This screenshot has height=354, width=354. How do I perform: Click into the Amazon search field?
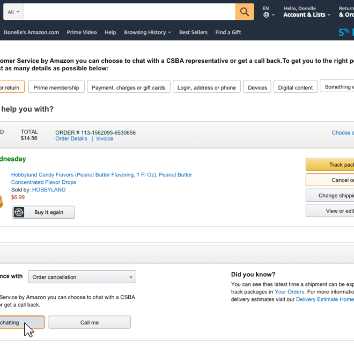(129, 12)
